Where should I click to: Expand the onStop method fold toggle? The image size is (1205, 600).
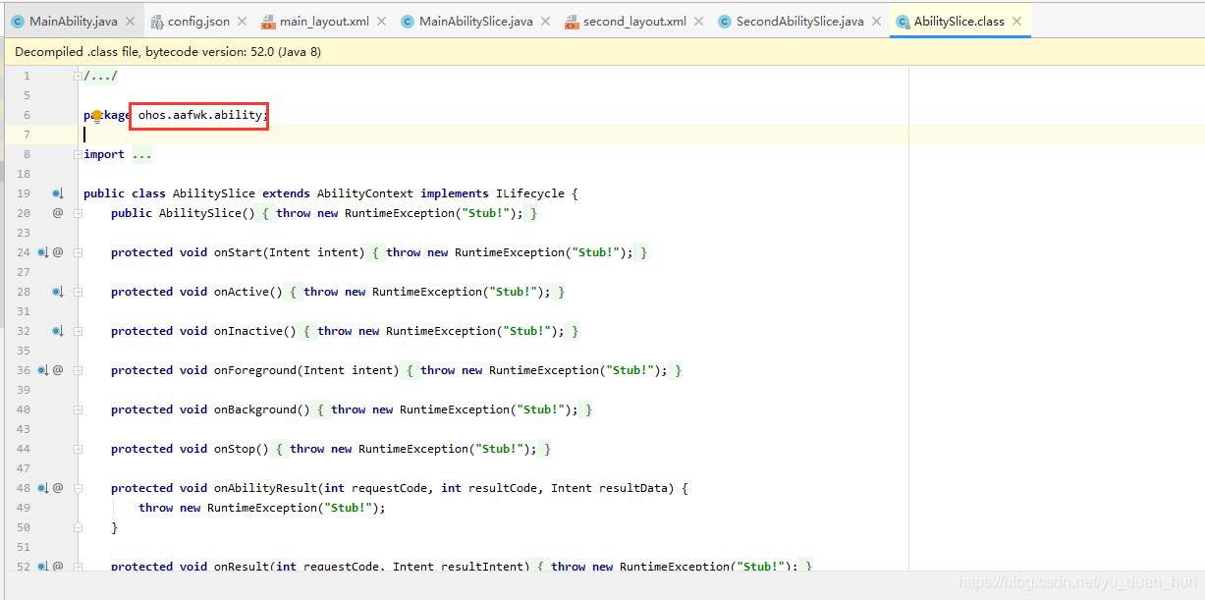[x=78, y=449]
